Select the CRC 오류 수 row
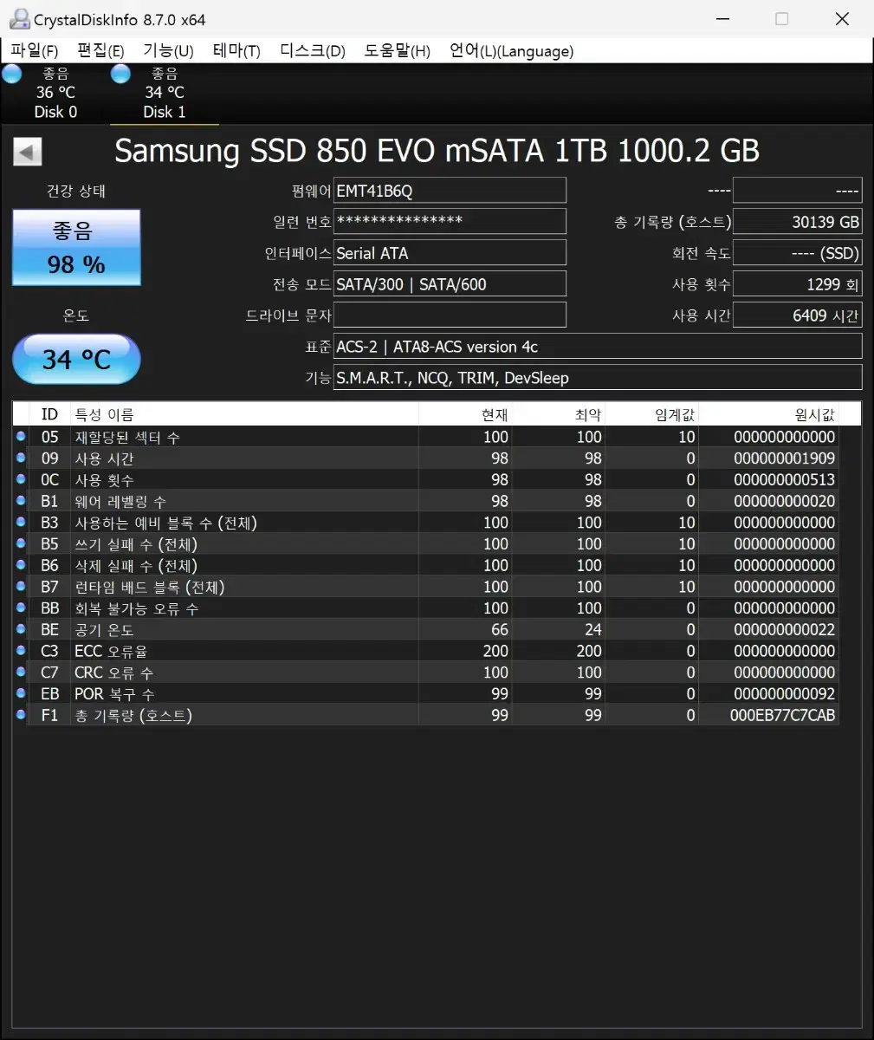The width and height of the screenshot is (874, 1040). [x=425, y=672]
